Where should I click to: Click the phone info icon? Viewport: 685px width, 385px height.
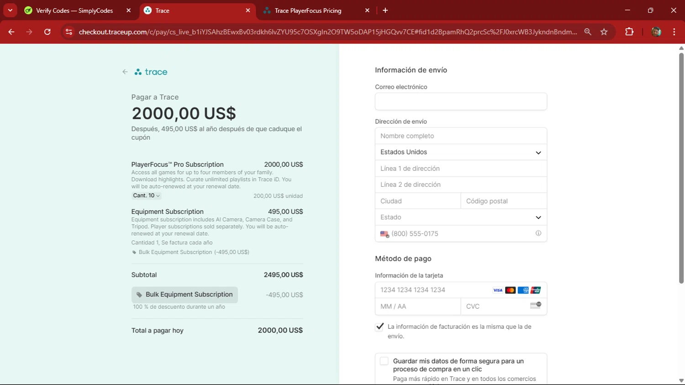point(538,233)
